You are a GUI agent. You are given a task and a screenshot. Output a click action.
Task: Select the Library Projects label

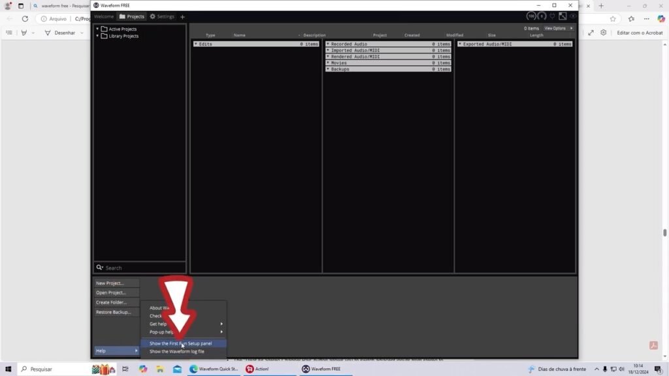click(123, 37)
